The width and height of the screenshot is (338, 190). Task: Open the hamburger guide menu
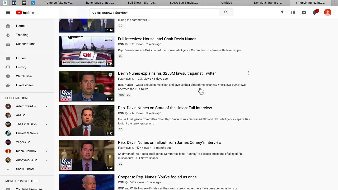click(x=8, y=12)
